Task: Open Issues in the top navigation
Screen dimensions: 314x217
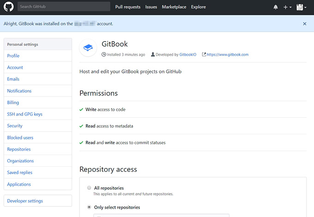Action: (151, 7)
